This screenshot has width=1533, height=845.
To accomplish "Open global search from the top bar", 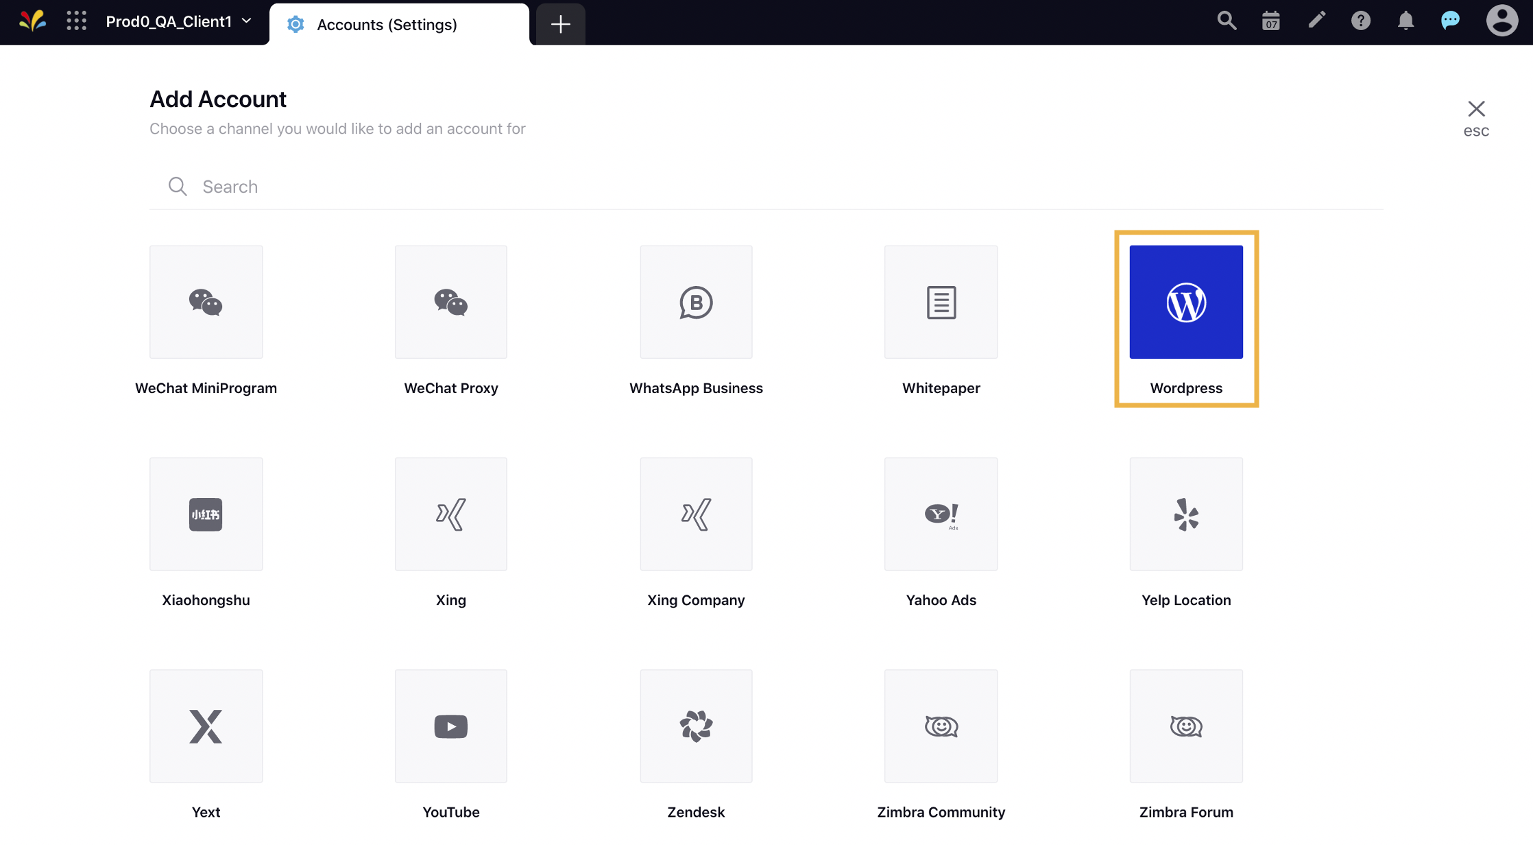I will pos(1227,21).
